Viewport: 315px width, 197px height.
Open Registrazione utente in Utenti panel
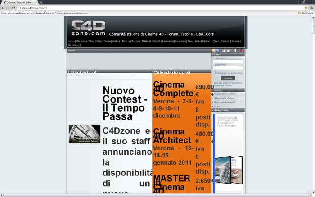225,94
